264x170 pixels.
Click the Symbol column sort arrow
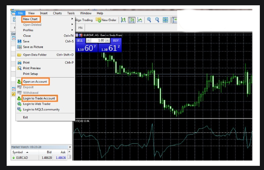(27, 152)
